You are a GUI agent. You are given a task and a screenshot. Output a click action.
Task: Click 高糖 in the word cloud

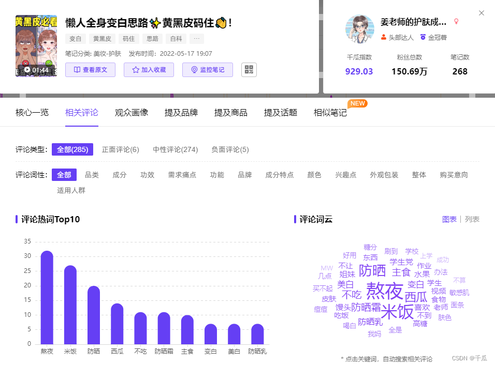click(420, 324)
